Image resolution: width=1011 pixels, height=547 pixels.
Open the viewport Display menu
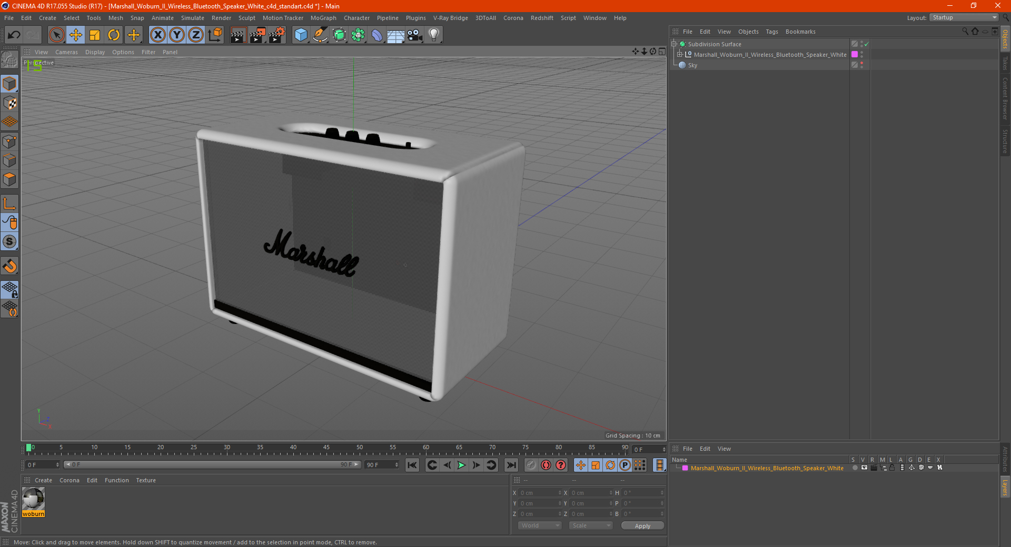(x=95, y=52)
